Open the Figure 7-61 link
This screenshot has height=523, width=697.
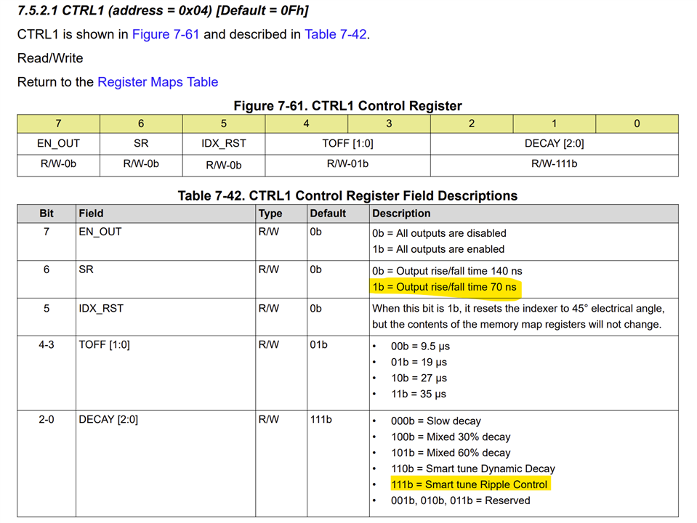pyautogui.click(x=166, y=34)
